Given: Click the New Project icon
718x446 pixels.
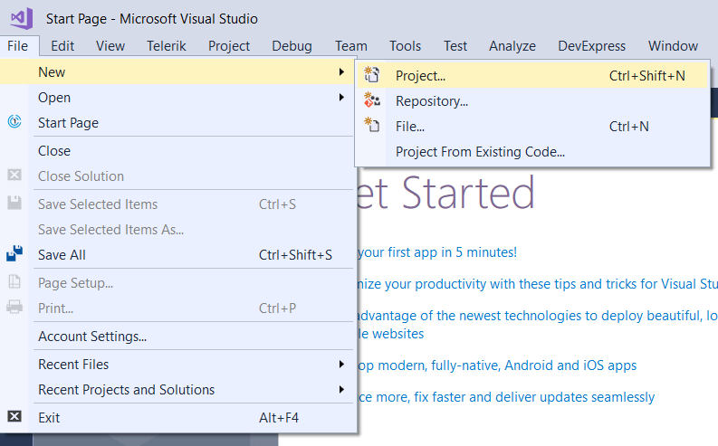Looking at the screenshot, I should pyautogui.click(x=371, y=75).
